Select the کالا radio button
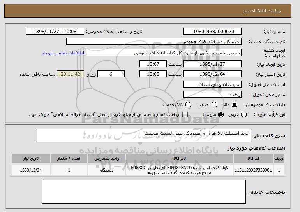The width and height of the screenshot is (300, 212). point(235,105)
